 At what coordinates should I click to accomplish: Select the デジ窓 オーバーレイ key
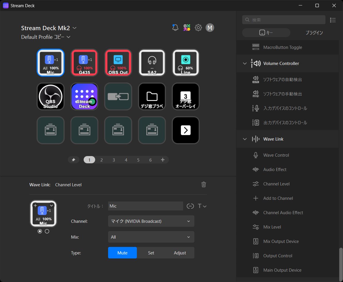point(186,96)
